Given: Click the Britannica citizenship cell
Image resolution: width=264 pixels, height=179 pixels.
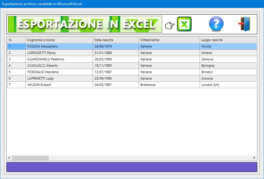Looking at the screenshot, I should coord(169,85).
